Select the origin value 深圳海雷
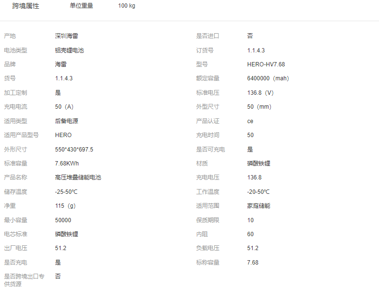Viewport: 379px width, 291px height. pyautogui.click(x=67, y=36)
